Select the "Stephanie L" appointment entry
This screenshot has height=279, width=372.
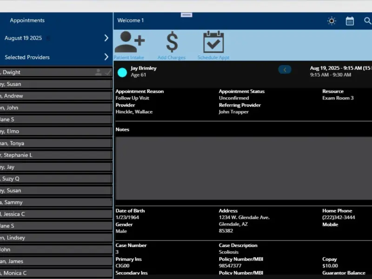click(56, 155)
